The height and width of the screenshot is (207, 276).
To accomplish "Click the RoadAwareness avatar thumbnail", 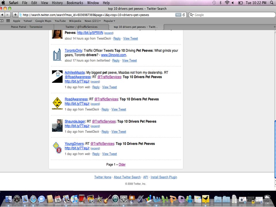I will click(x=57, y=103).
